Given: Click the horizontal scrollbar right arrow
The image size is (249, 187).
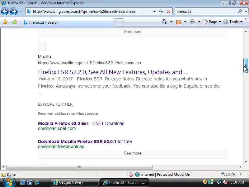Looking at the screenshot, I should click(x=240, y=167).
